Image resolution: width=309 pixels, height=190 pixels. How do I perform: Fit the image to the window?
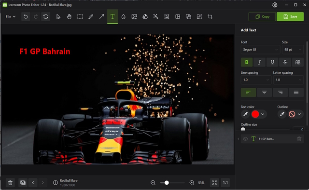tap(214, 183)
